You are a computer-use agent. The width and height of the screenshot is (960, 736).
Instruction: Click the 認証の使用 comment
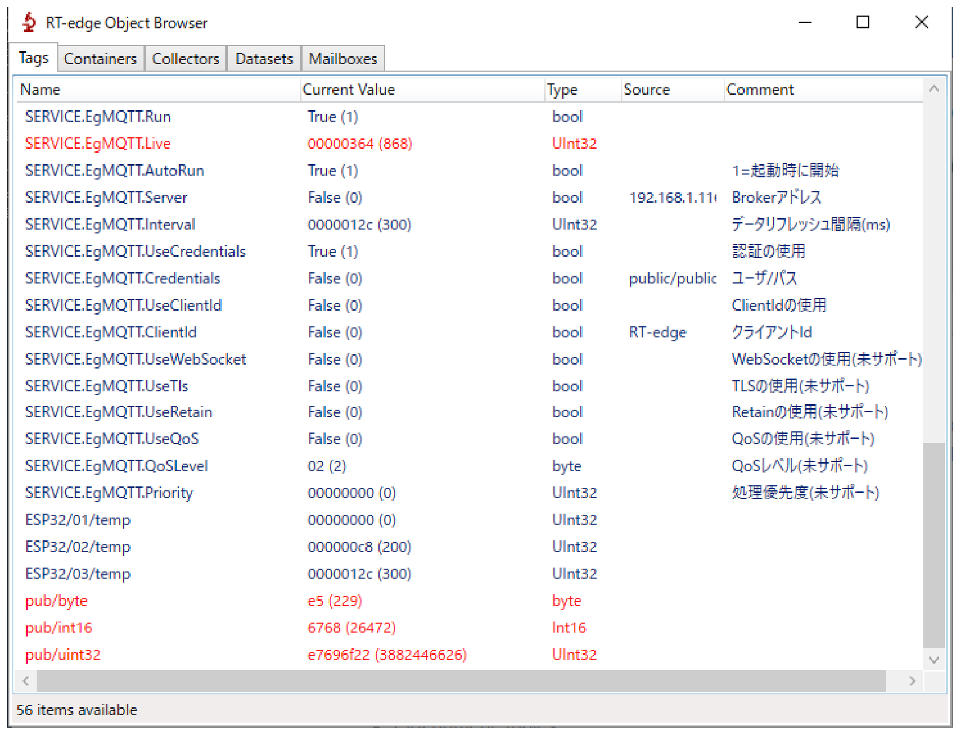[x=769, y=251]
